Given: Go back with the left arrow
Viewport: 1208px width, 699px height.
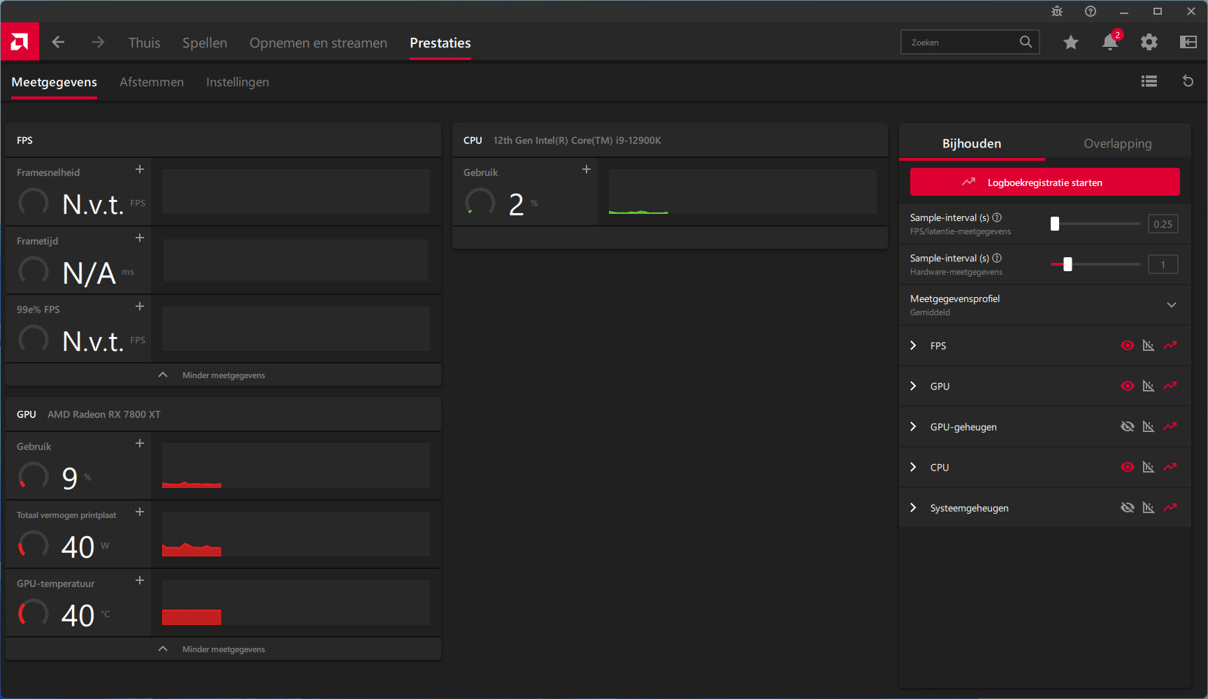Looking at the screenshot, I should click(58, 42).
